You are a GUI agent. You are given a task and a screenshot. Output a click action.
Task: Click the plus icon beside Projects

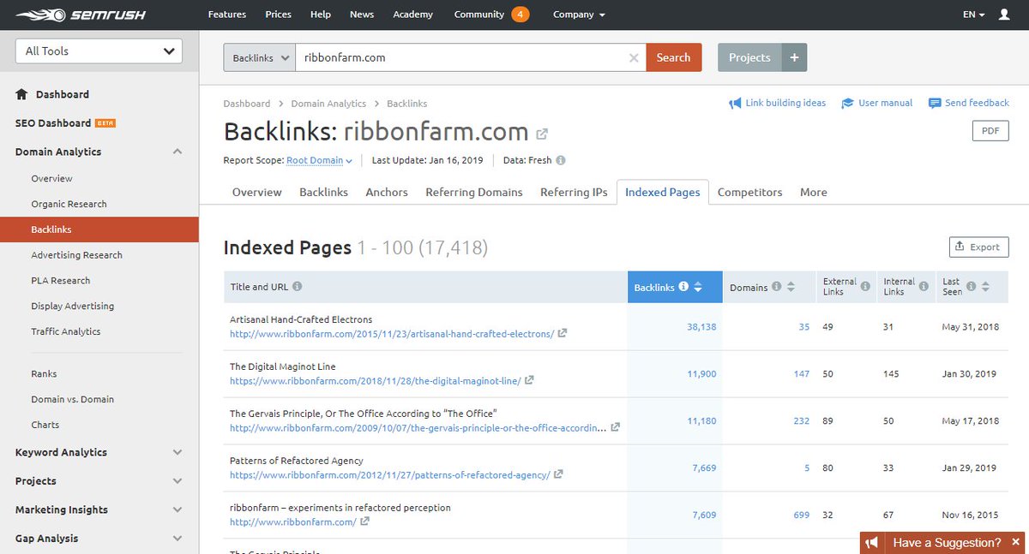tap(794, 57)
